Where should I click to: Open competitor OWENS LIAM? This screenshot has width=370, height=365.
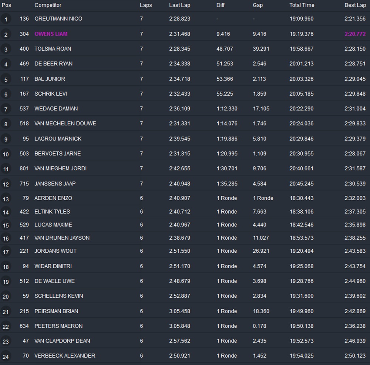51,34
